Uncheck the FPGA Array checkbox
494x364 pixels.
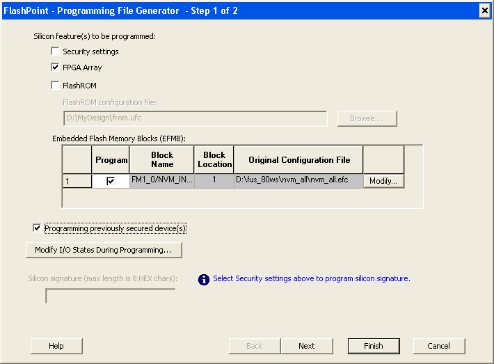(x=55, y=67)
